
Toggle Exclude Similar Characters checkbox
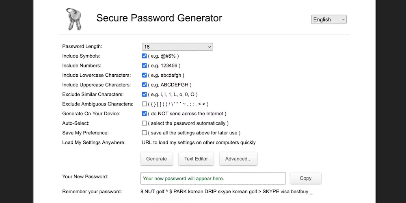(x=144, y=94)
